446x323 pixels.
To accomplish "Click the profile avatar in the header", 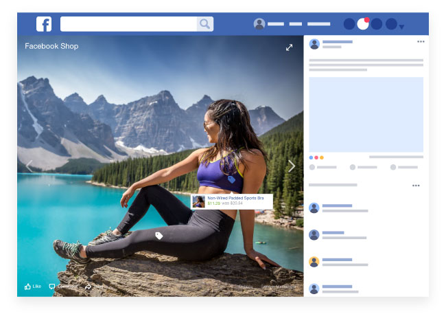I will click(259, 24).
